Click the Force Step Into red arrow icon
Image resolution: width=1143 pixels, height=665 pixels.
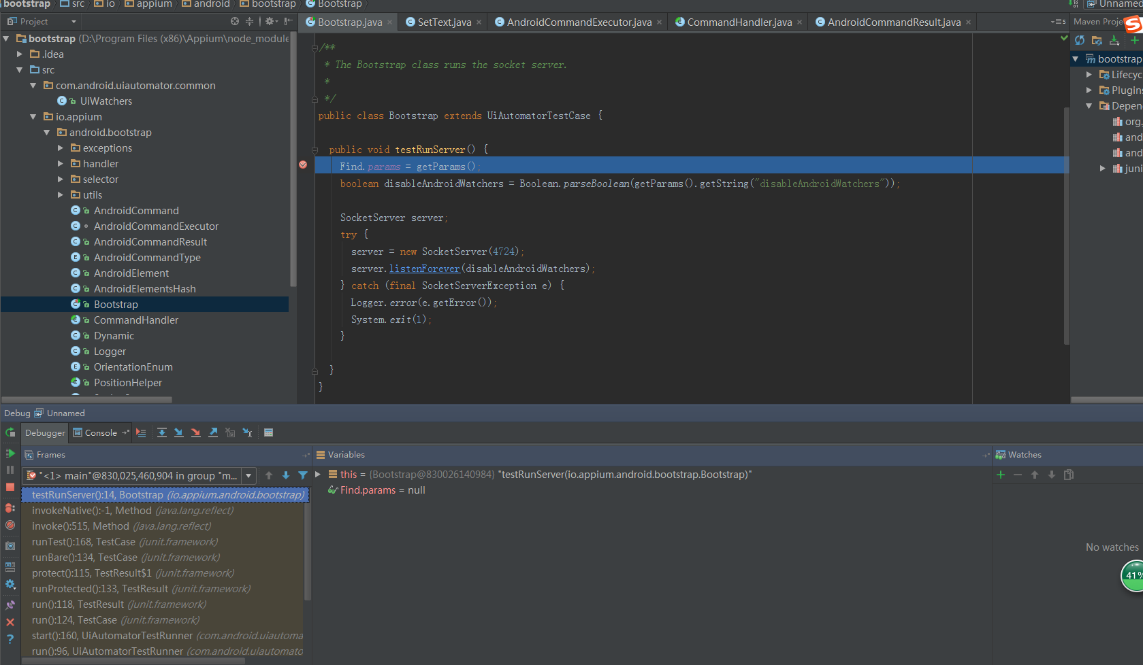coord(196,432)
